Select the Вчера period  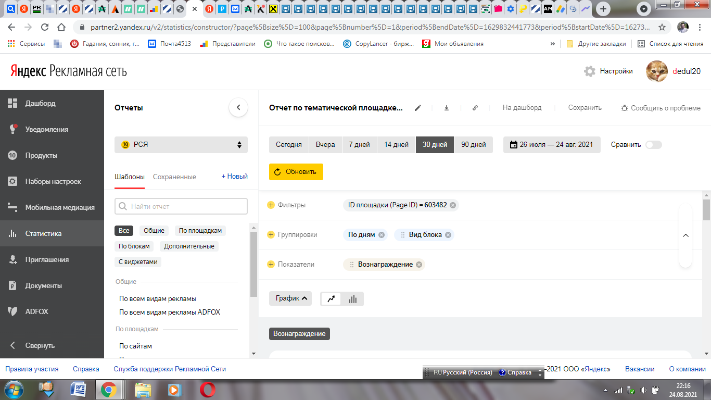tap(325, 145)
